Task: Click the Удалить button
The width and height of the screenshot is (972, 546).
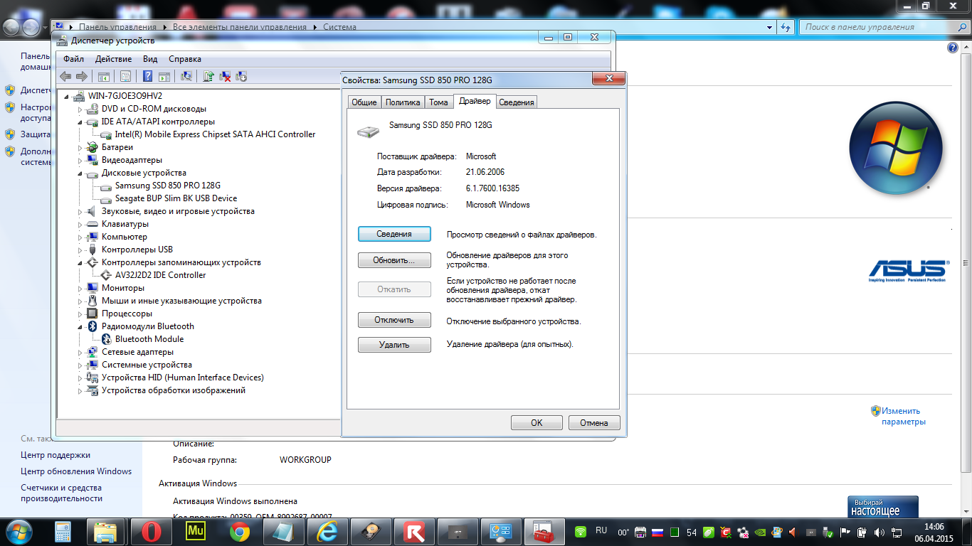Action: 394,345
